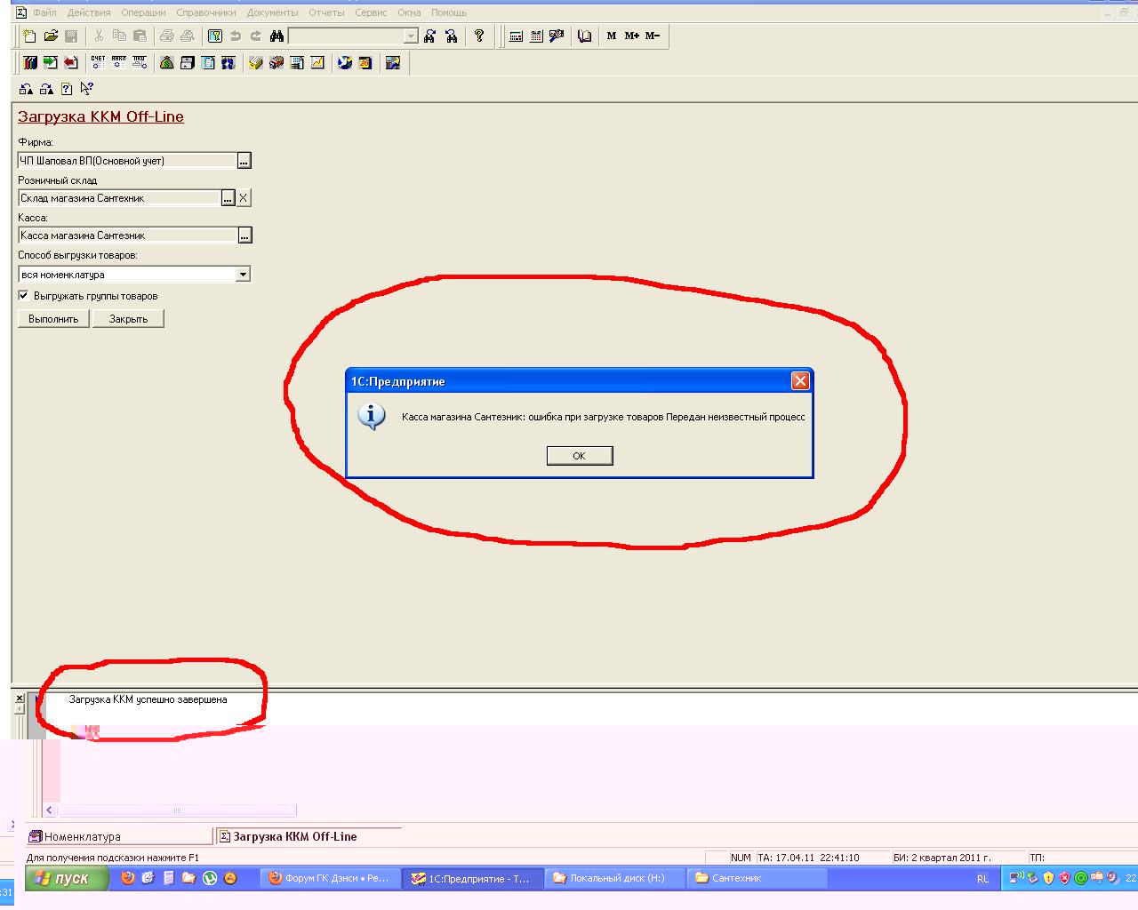Click the СЧЕТ document icon

pos(98,63)
